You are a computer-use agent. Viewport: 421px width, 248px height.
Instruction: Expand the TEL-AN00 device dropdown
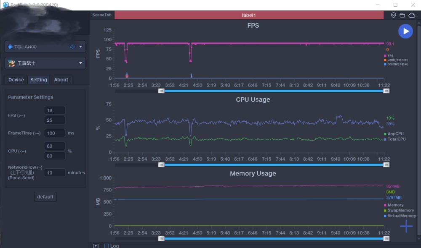(x=80, y=47)
